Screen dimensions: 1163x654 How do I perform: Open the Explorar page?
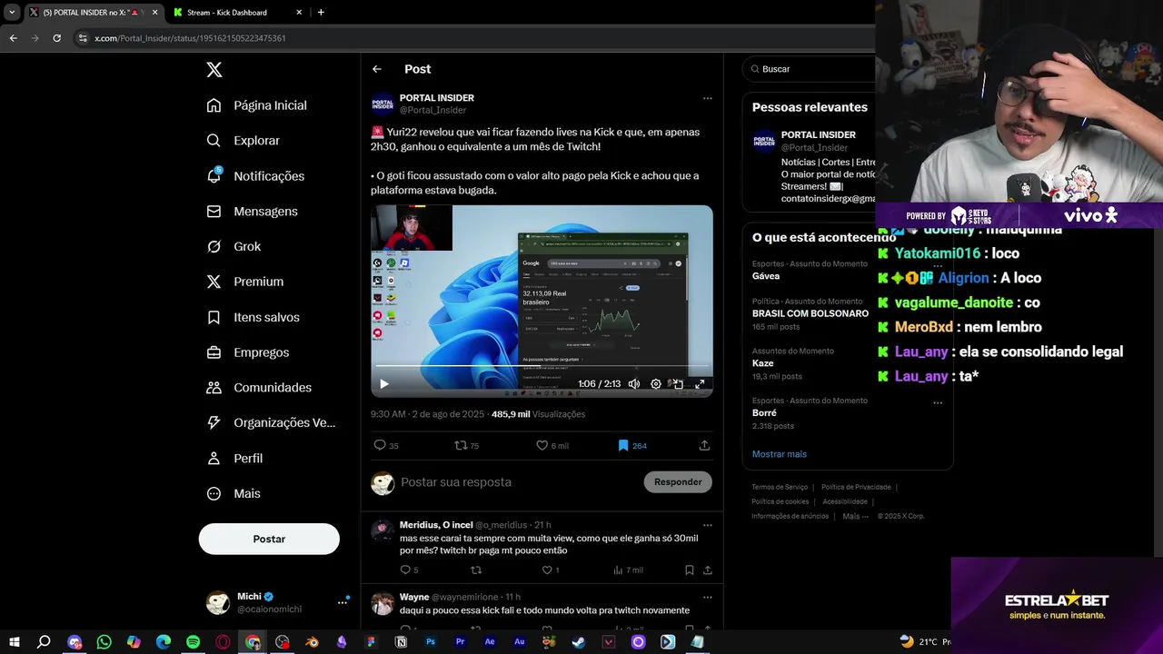tap(243, 141)
